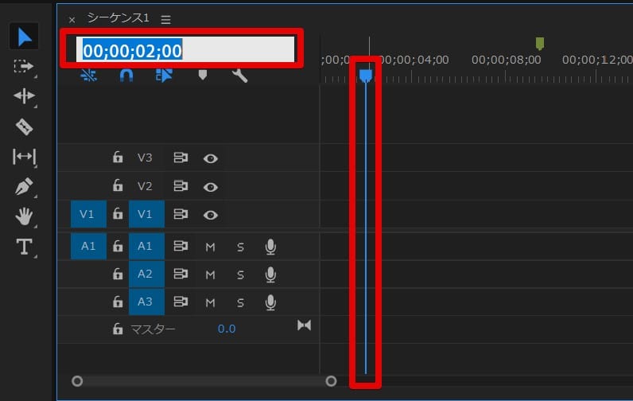633x401 pixels.
Task: Select the Type tool
Action: pyautogui.click(x=24, y=247)
